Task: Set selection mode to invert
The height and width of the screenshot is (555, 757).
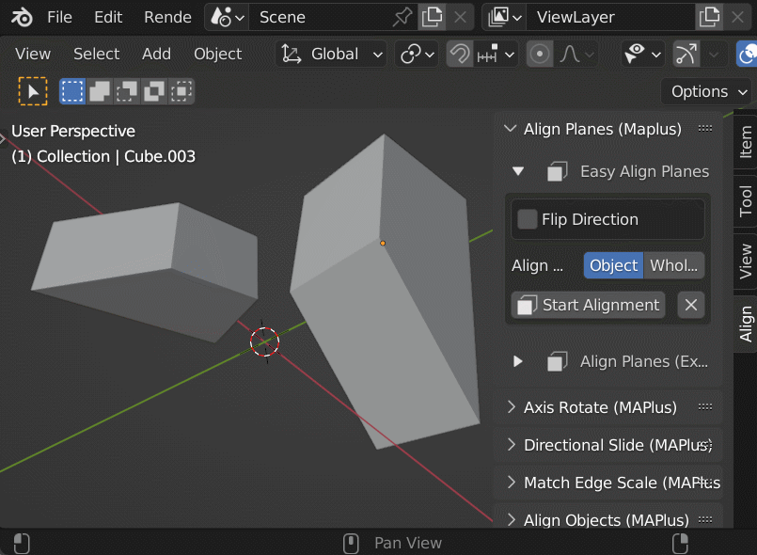Action: [x=154, y=91]
